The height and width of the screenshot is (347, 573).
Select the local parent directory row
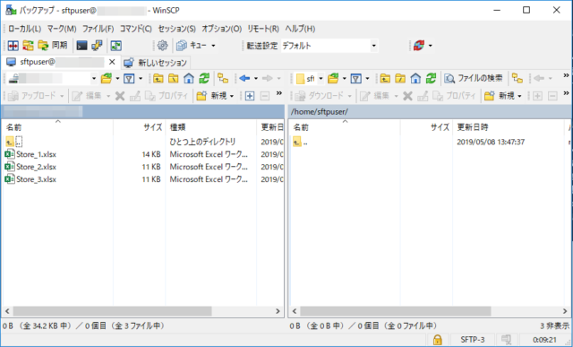click(142, 142)
